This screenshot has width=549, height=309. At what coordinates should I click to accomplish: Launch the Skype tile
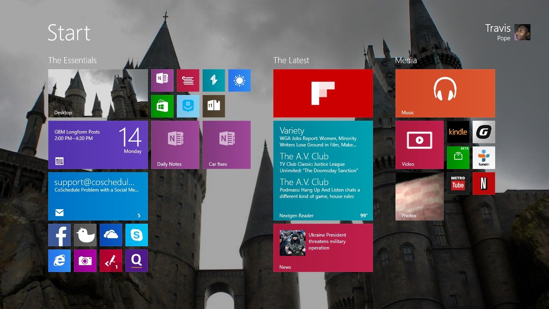coord(137,235)
